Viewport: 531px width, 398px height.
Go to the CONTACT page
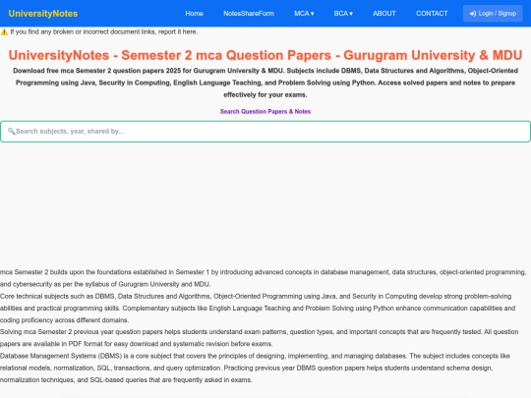pos(432,14)
